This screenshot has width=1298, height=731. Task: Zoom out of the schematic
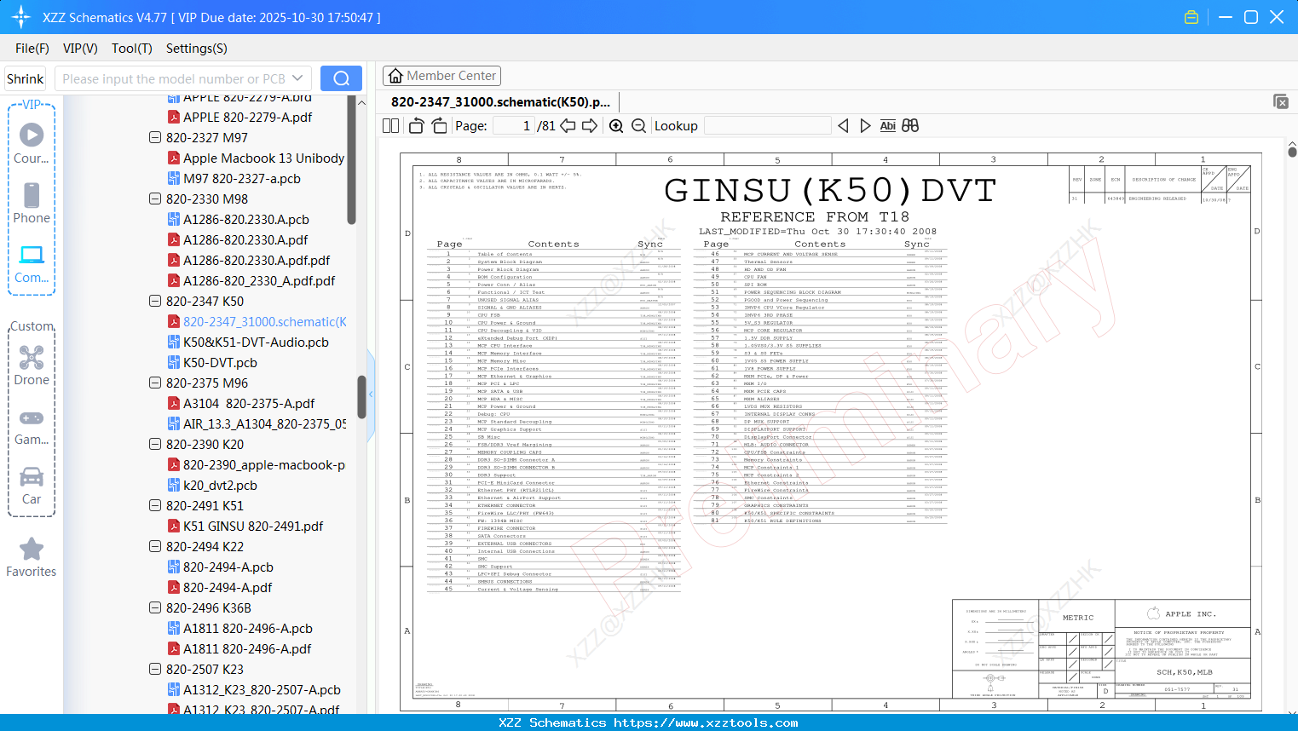pos(638,126)
